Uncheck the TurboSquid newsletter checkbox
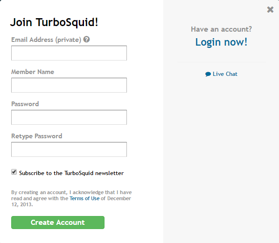This screenshot has width=279, height=243. click(x=14, y=172)
